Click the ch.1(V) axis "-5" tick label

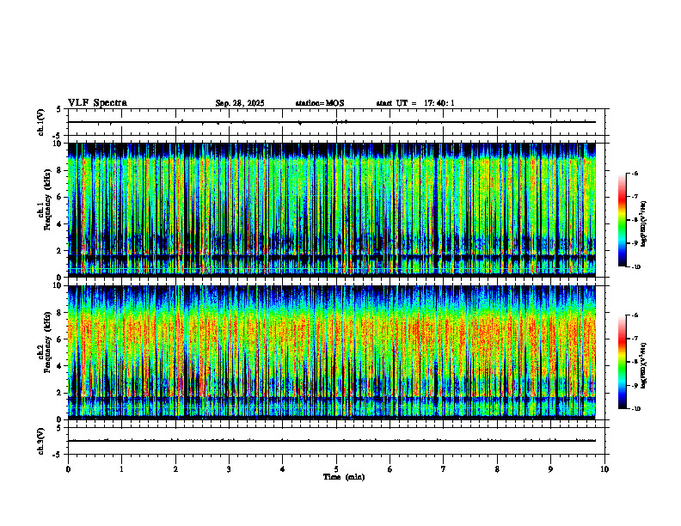58,136
